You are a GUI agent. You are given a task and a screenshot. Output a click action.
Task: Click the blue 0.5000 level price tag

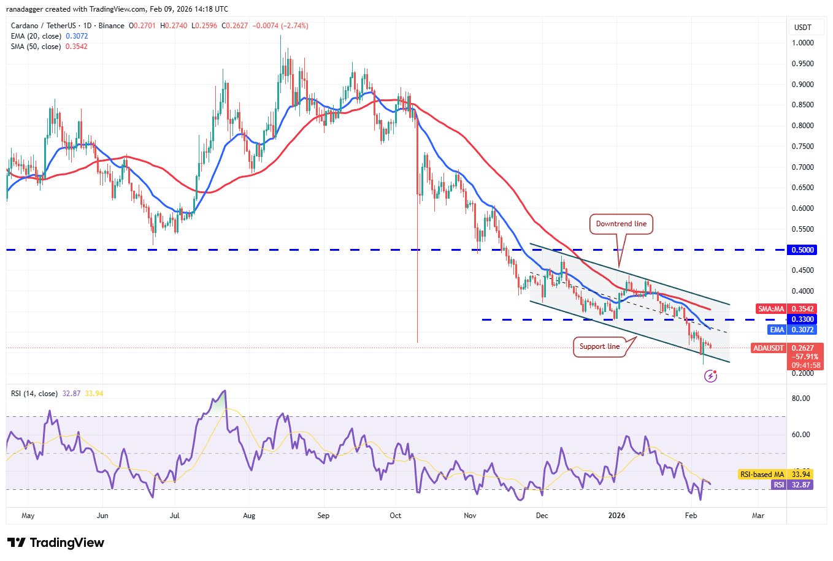point(802,250)
